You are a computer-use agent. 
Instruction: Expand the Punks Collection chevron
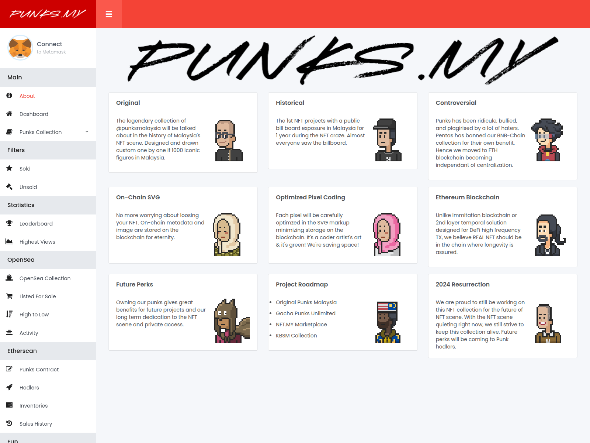pos(87,132)
